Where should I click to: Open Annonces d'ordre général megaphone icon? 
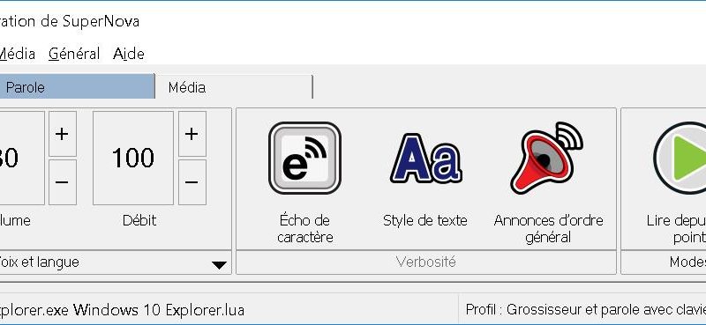click(x=547, y=158)
